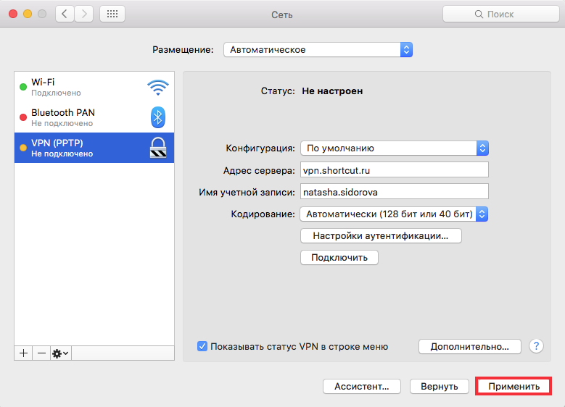
Task: Click the VPN padlock icon
Action: 158,148
